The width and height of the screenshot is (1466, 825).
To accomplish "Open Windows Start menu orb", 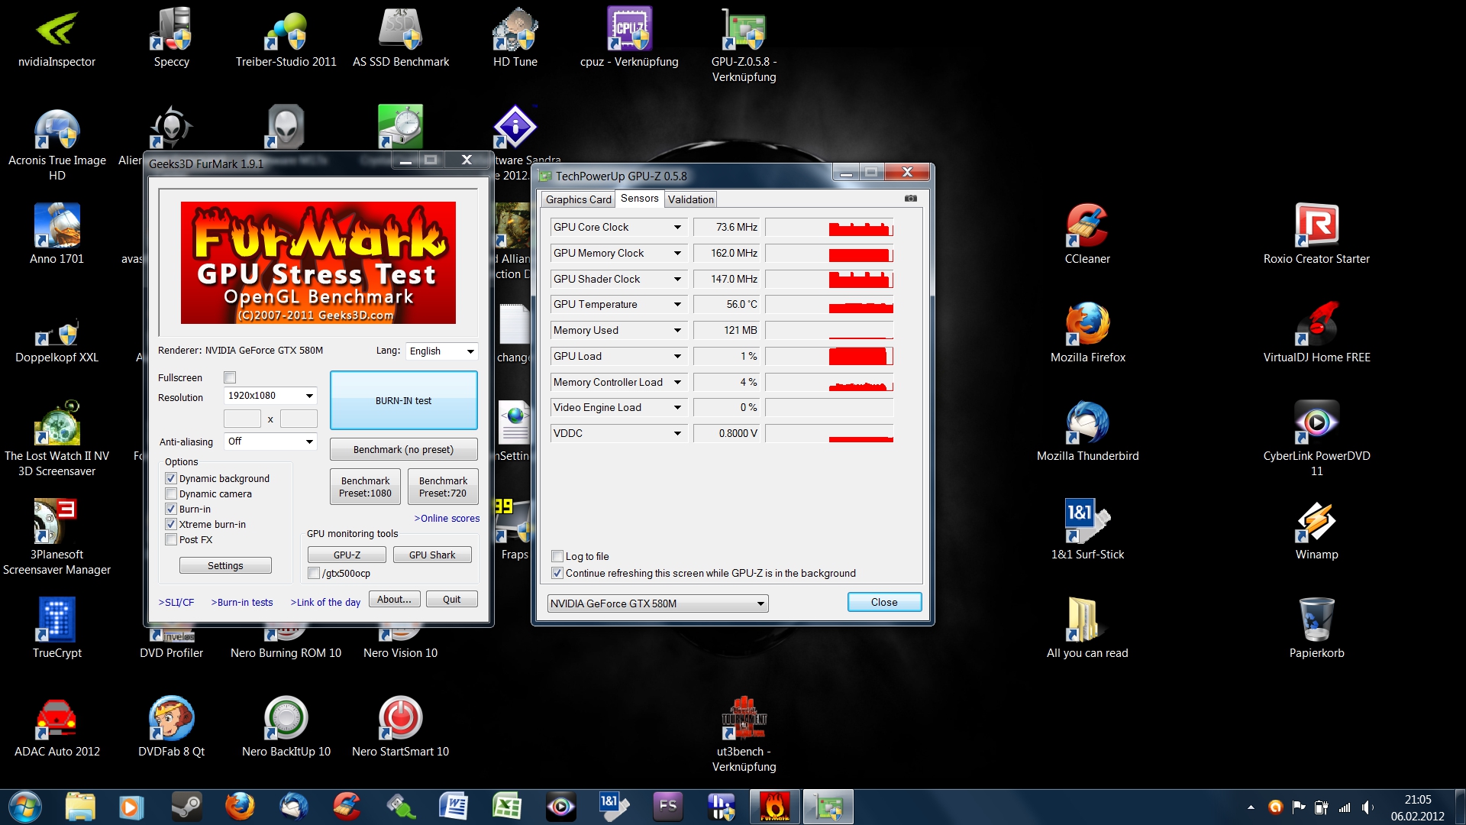I will 25,807.
